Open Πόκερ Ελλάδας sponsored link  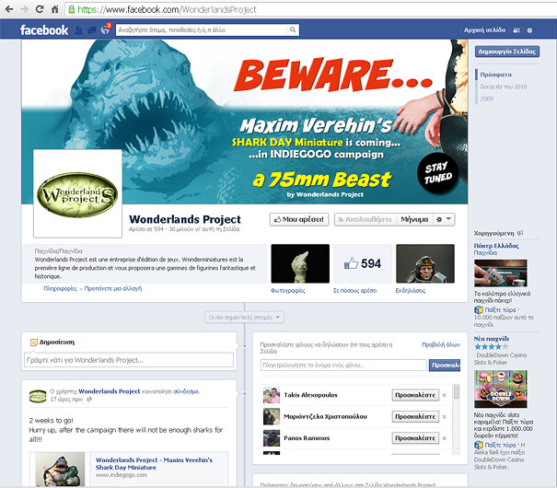496,246
